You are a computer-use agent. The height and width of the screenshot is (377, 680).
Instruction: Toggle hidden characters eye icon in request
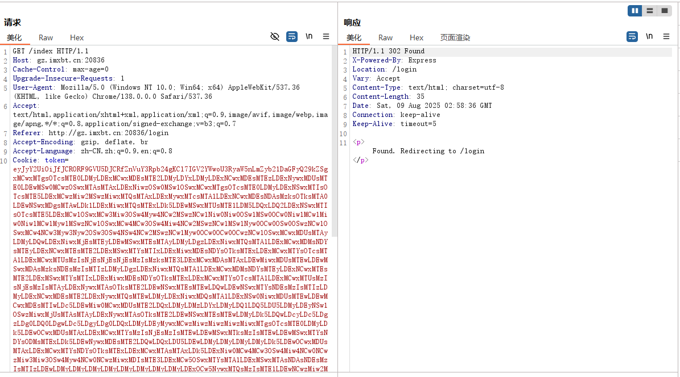pyautogui.click(x=275, y=36)
